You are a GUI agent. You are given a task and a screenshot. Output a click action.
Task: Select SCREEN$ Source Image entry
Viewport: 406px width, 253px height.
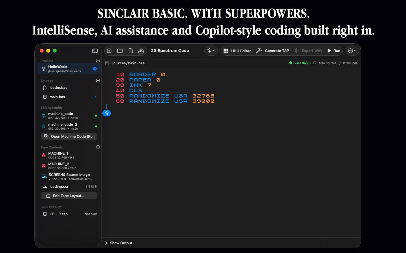tap(69, 177)
